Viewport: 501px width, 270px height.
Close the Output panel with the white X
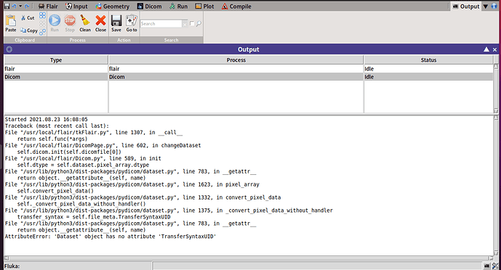pyautogui.click(x=494, y=50)
